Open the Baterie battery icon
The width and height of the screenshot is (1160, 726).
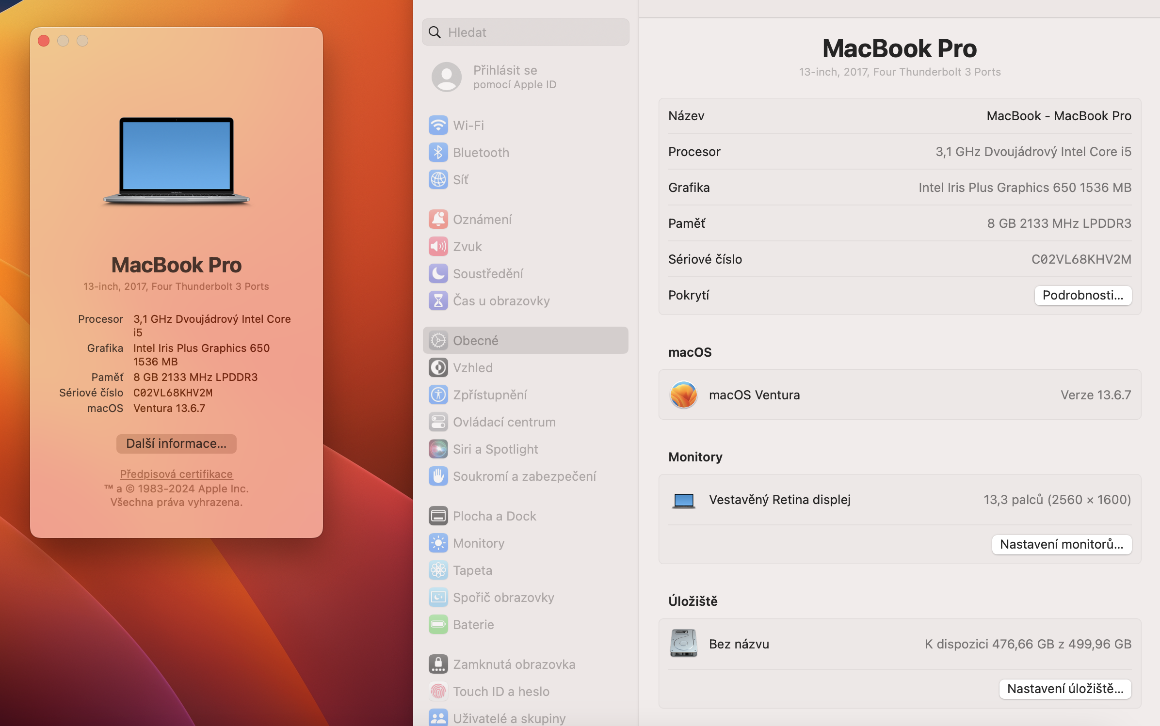click(x=438, y=625)
